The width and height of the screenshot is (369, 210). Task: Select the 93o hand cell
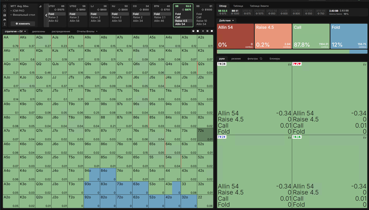coord(92,188)
